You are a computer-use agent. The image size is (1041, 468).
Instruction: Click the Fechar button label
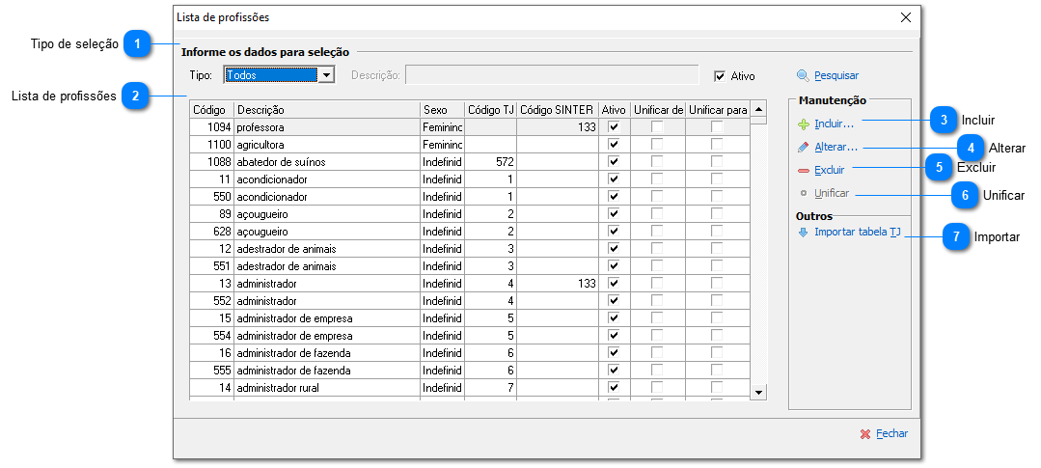click(x=891, y=434)
